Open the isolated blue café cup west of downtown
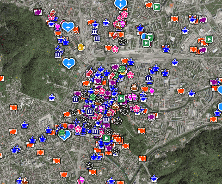This screenshot has width=222, height=184. tap(52, 97)
